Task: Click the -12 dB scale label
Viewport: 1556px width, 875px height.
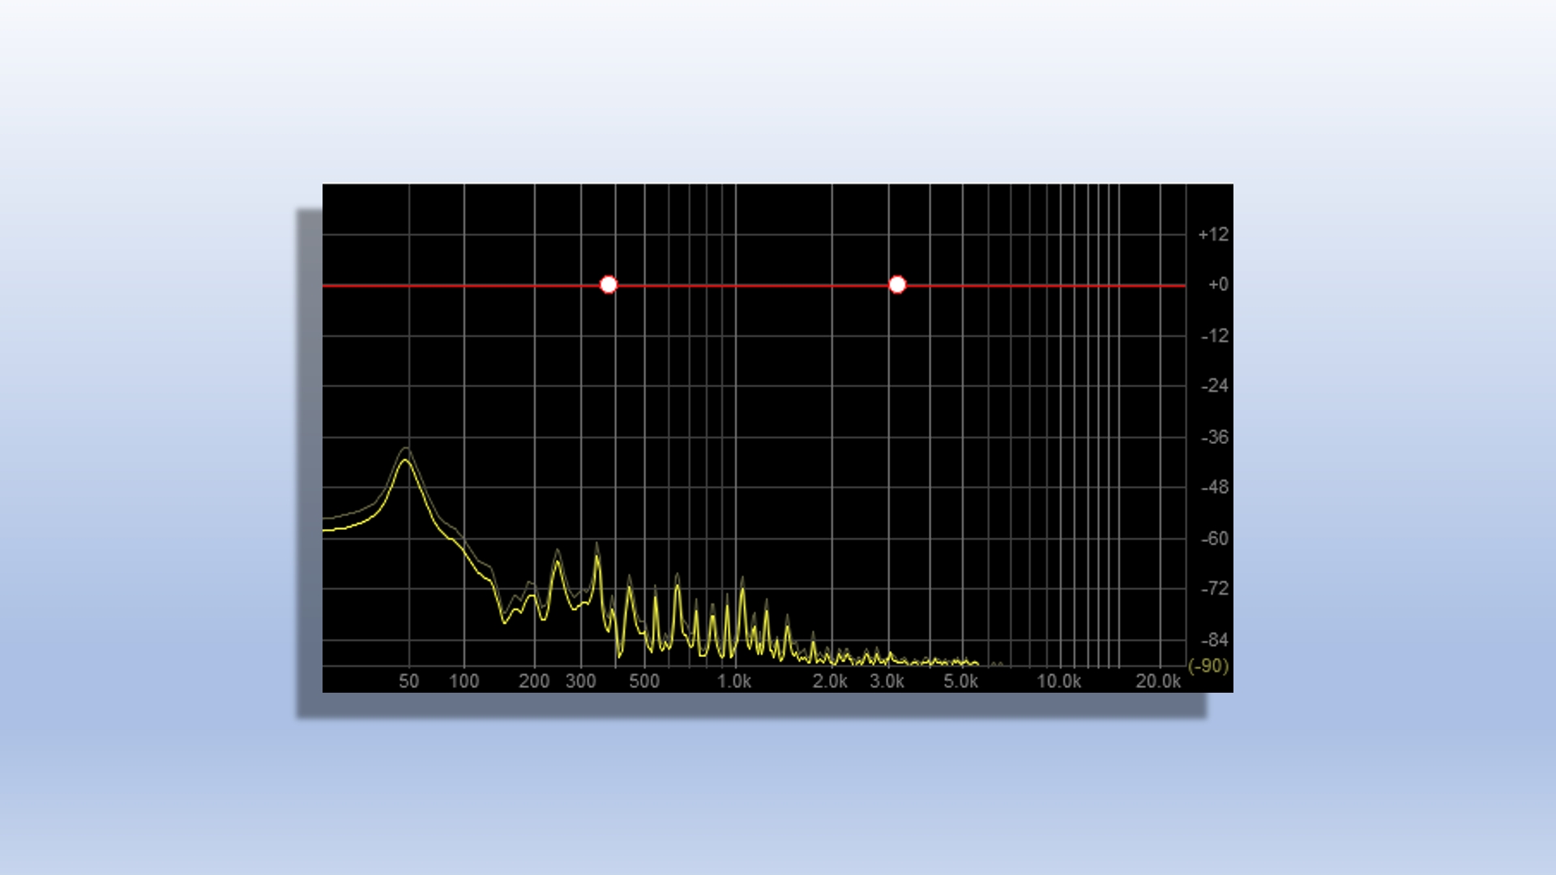Action: coord(1214,335)
